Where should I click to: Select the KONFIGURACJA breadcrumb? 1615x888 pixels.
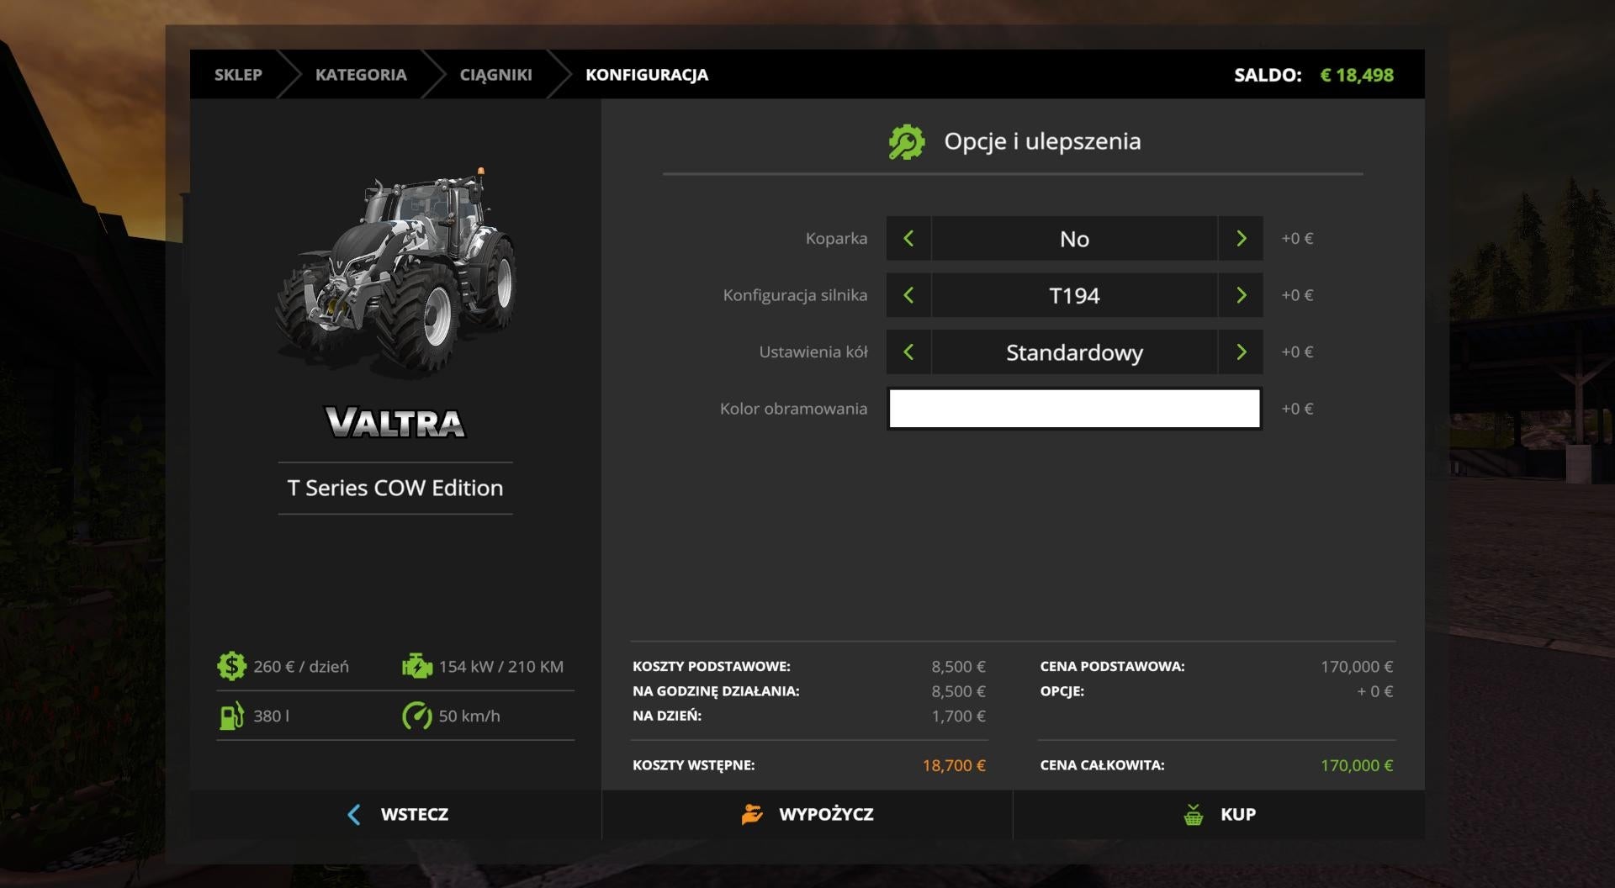(647, 75)
